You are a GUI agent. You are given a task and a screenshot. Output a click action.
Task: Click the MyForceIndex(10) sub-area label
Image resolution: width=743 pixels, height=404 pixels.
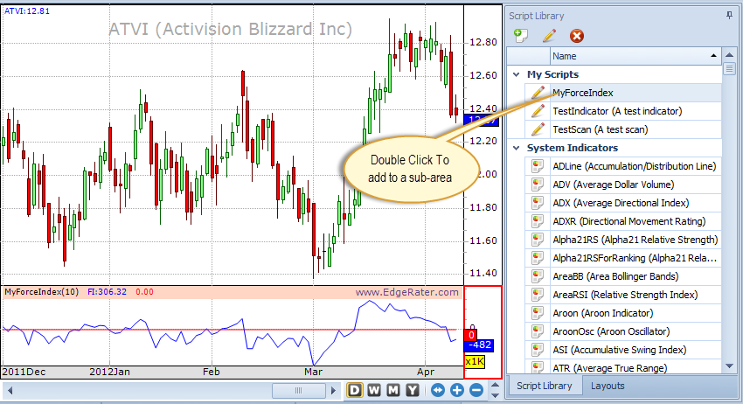tap(42, 292)
